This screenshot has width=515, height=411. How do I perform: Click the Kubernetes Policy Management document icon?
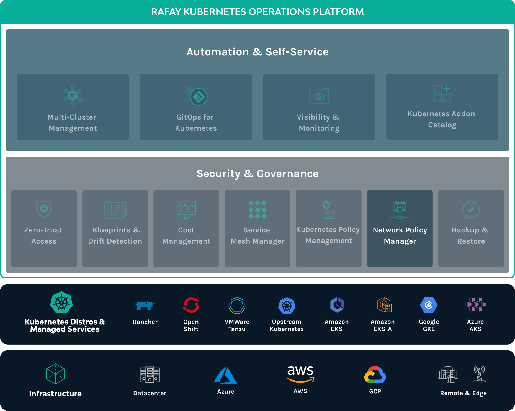(x=328, y=210)
